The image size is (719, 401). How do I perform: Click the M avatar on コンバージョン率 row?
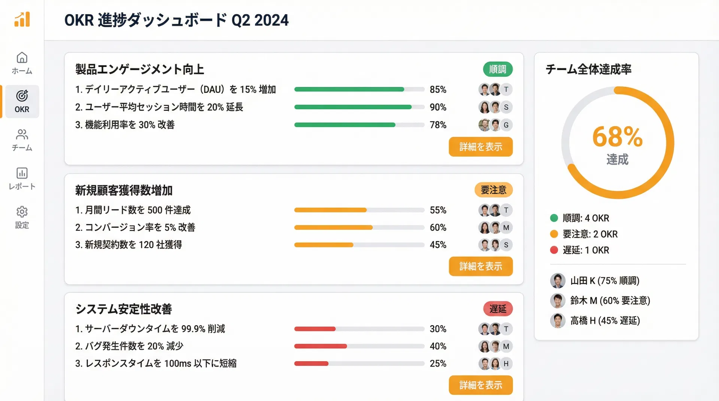[506, 227]
